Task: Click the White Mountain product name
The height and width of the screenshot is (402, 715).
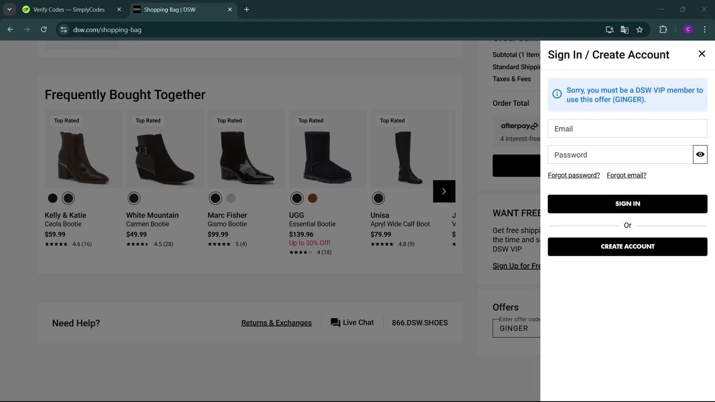Action: [x=153, y=215]
